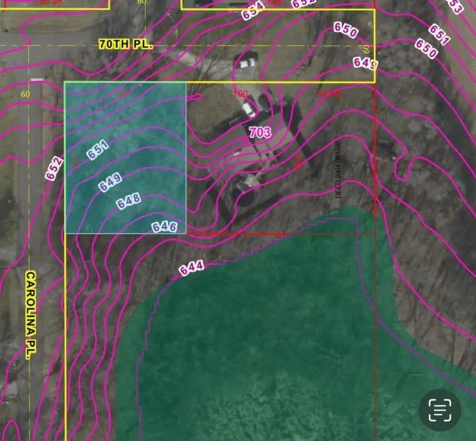This screenshot has height=441, width=476.
Task: Select the 651 label inside highlighted parcel
Action: click(x=97, y=150)
